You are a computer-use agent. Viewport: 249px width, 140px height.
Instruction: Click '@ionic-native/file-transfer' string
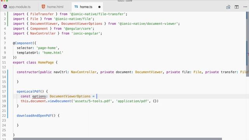[98, 14]
